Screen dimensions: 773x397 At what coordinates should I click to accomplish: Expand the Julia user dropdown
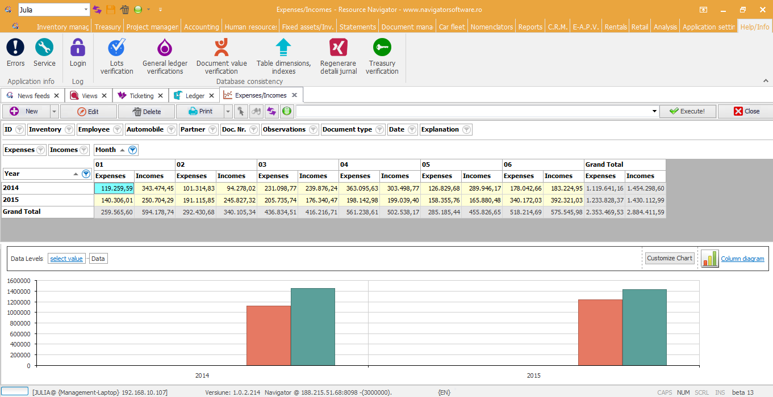[x=86, y=10]
